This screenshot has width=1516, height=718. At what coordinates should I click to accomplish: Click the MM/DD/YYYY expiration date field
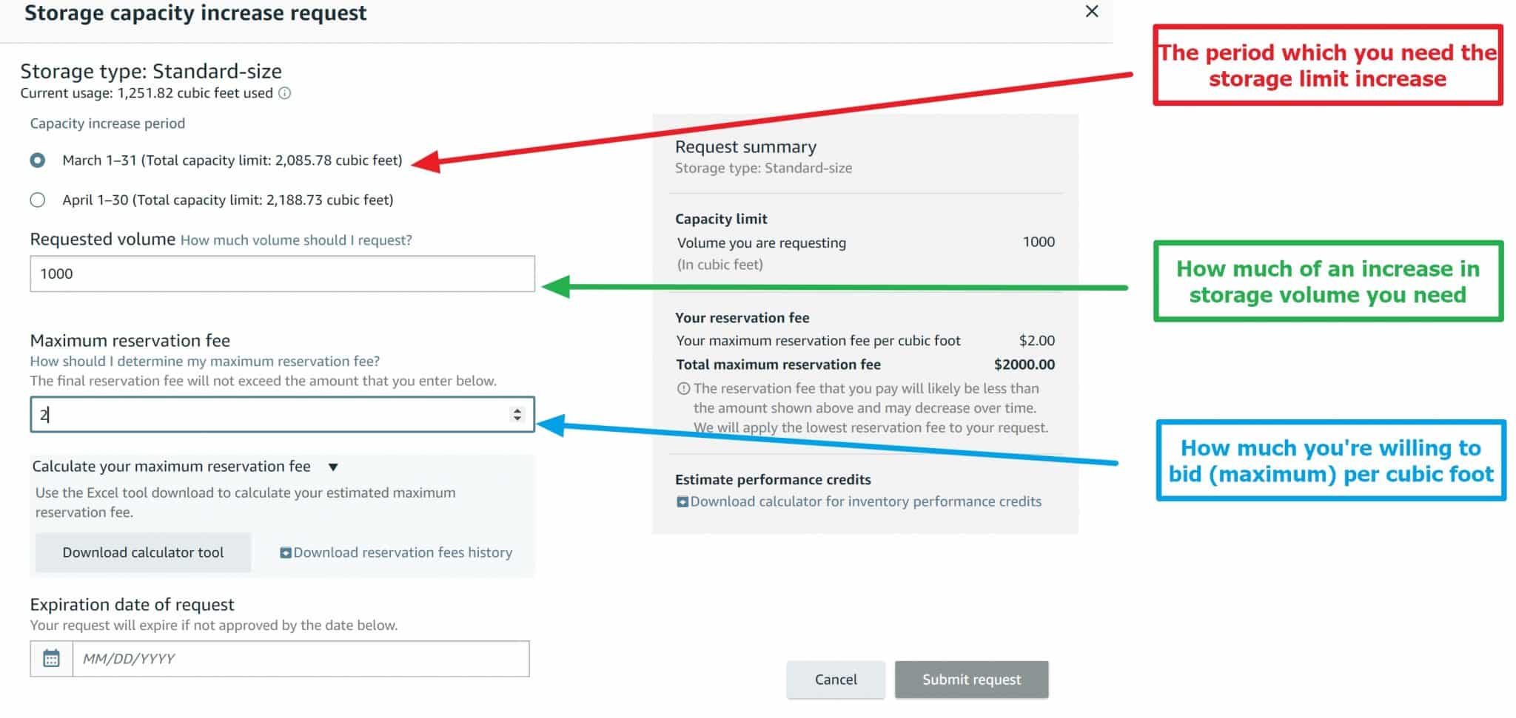[301, 658]
